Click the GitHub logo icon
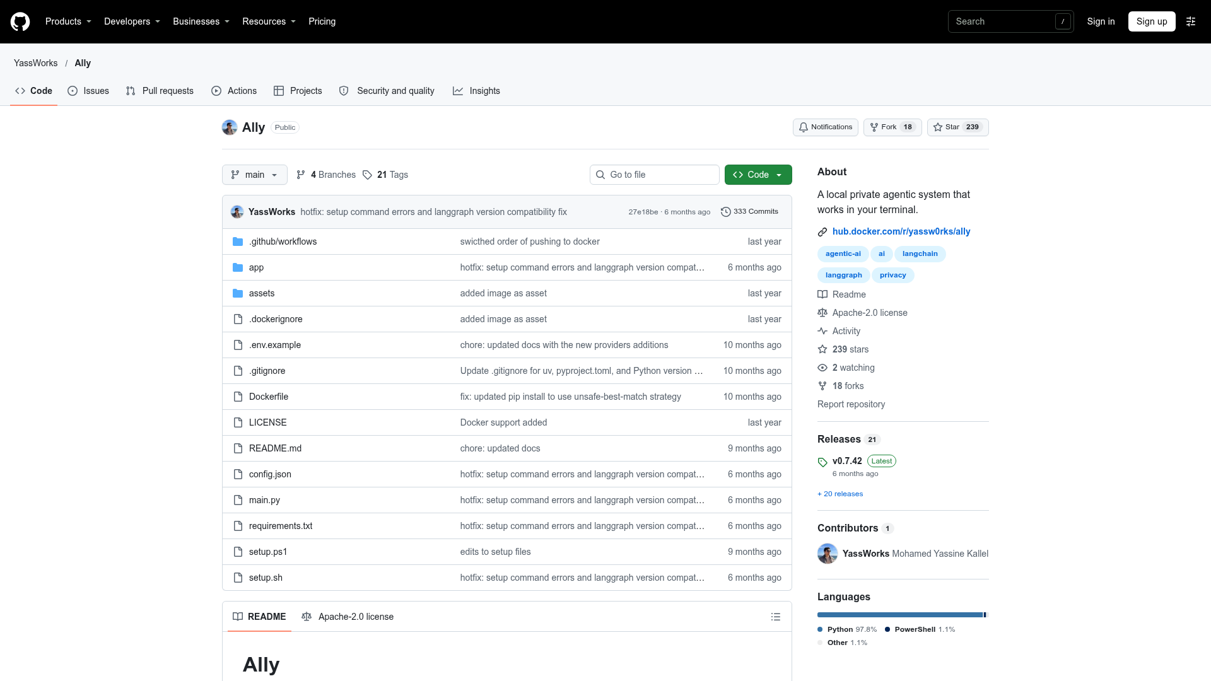 click(20, 21)
